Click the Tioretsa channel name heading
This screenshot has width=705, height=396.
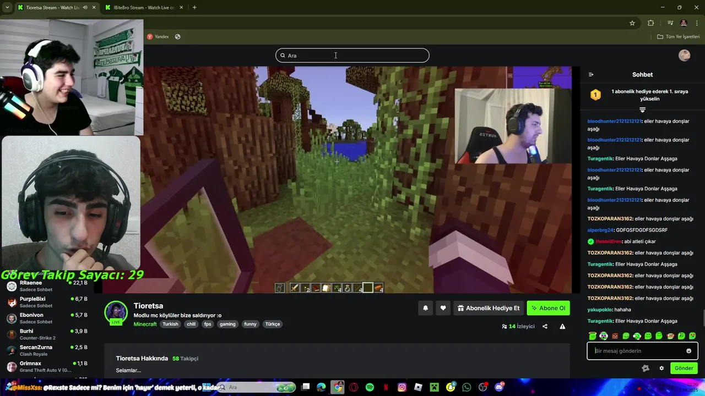point(148,306)
